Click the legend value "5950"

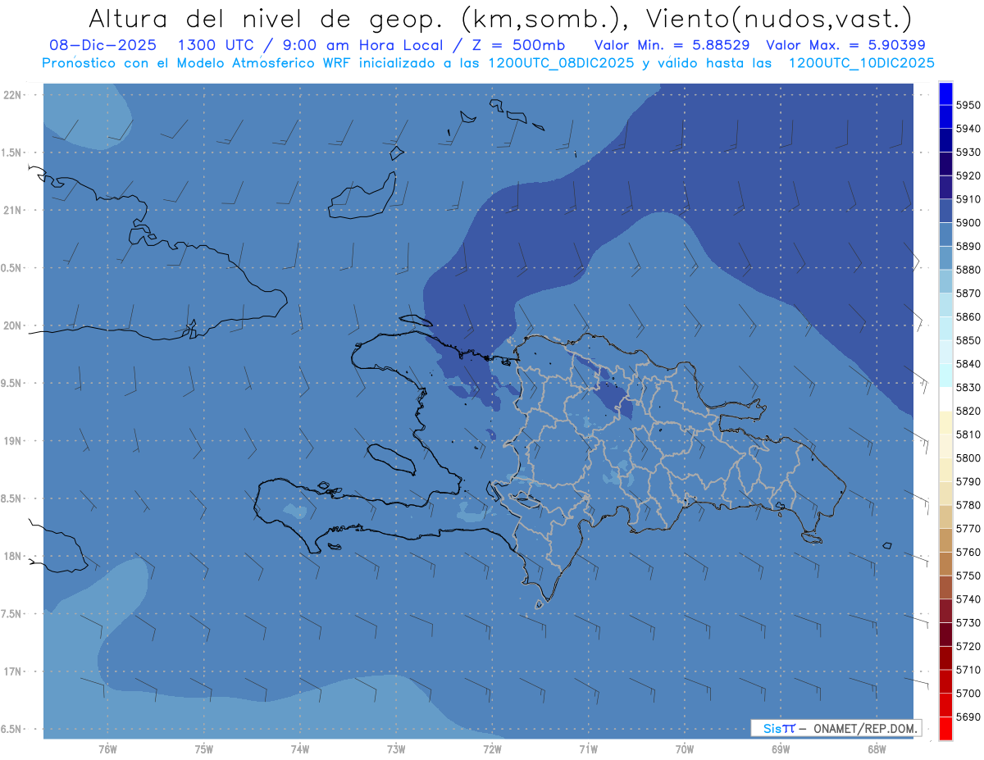[968, 106]
